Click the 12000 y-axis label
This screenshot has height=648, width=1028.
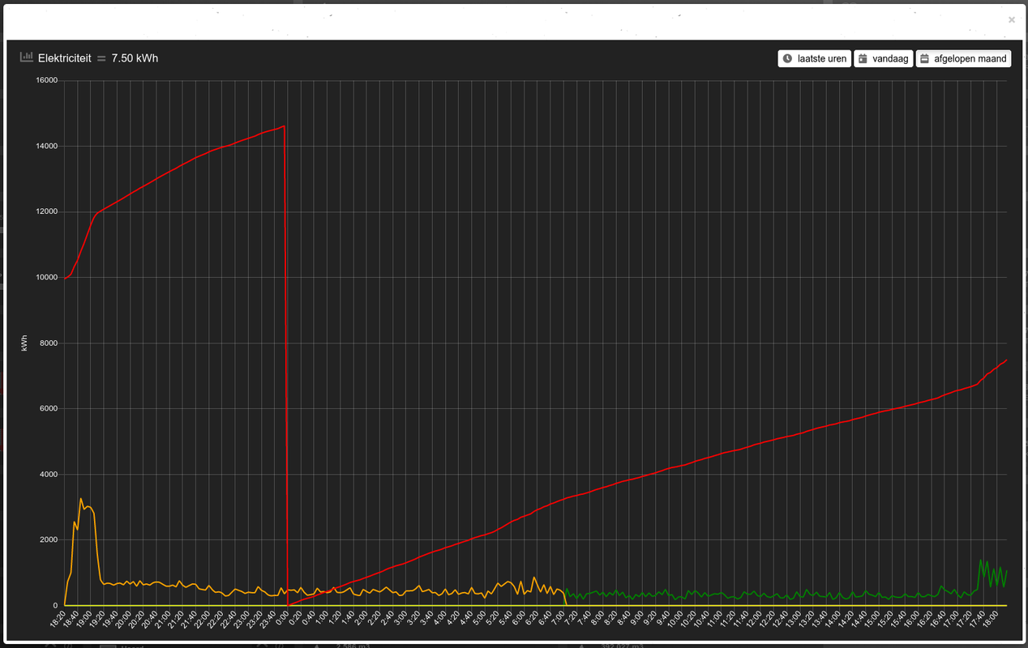click(45, 211)
